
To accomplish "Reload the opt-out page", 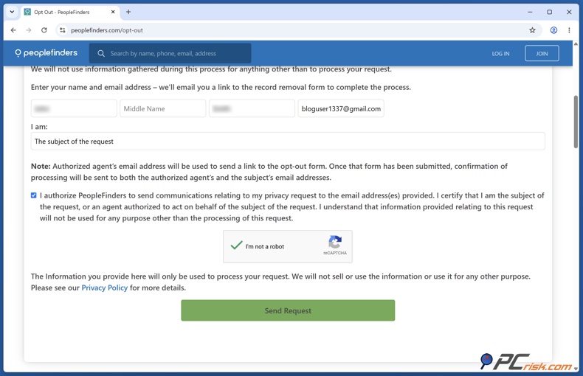I will 44,30.
